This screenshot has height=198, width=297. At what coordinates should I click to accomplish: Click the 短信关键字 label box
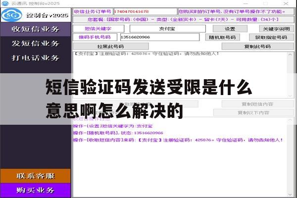pos(99,29)
